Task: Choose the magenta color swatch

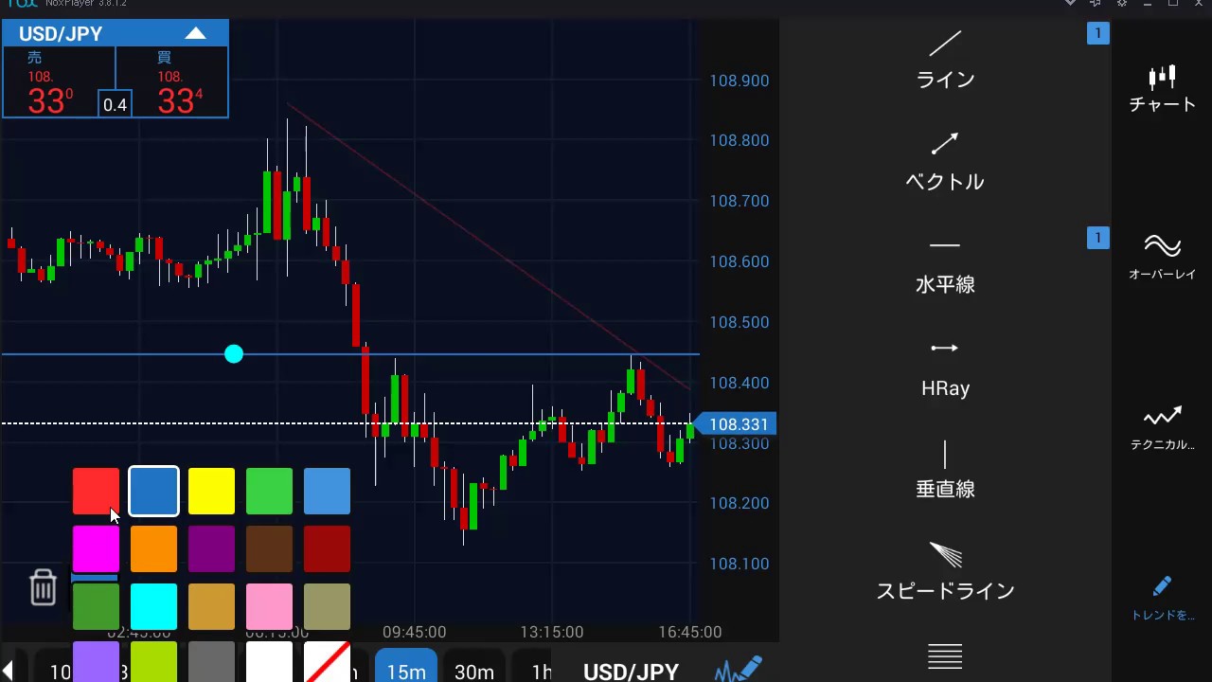Action: [96, 549]
